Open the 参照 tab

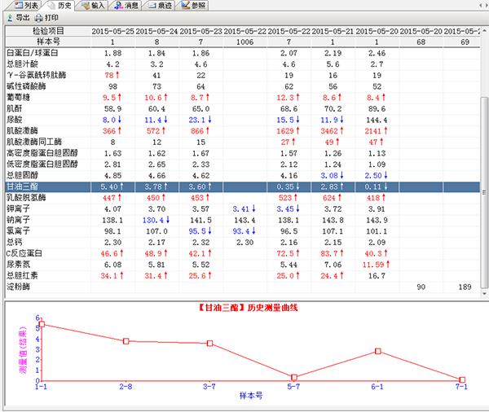point(192,5)
